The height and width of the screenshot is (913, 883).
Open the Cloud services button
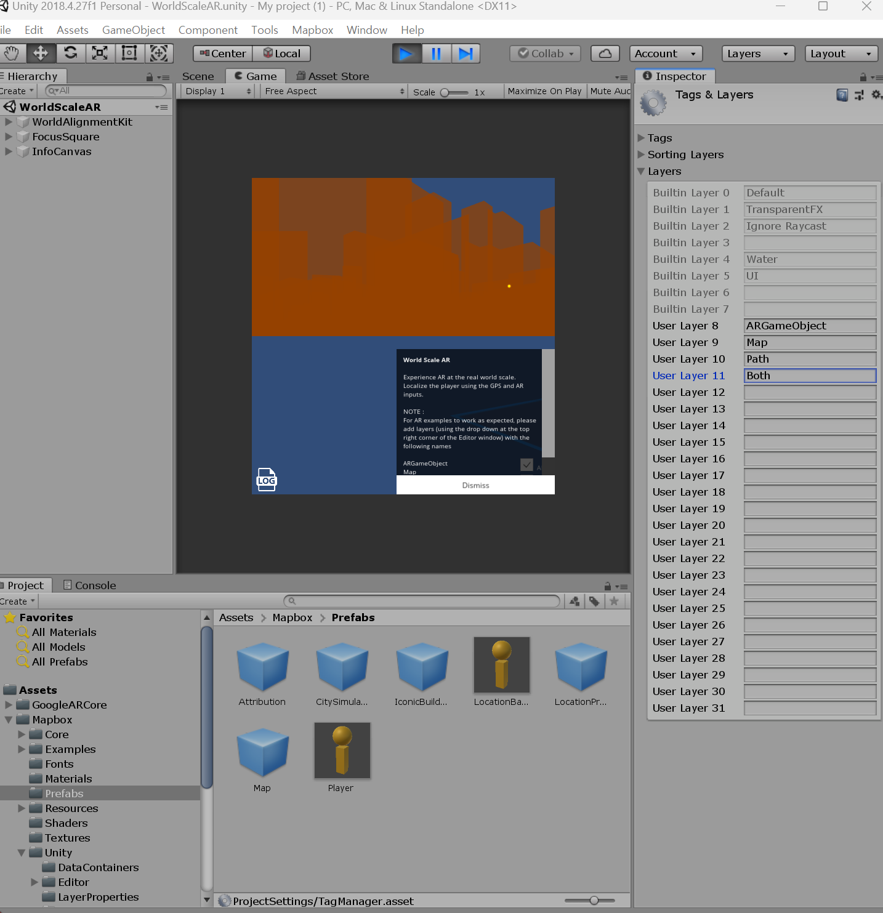pyautogui.click(x=605, y=54)
